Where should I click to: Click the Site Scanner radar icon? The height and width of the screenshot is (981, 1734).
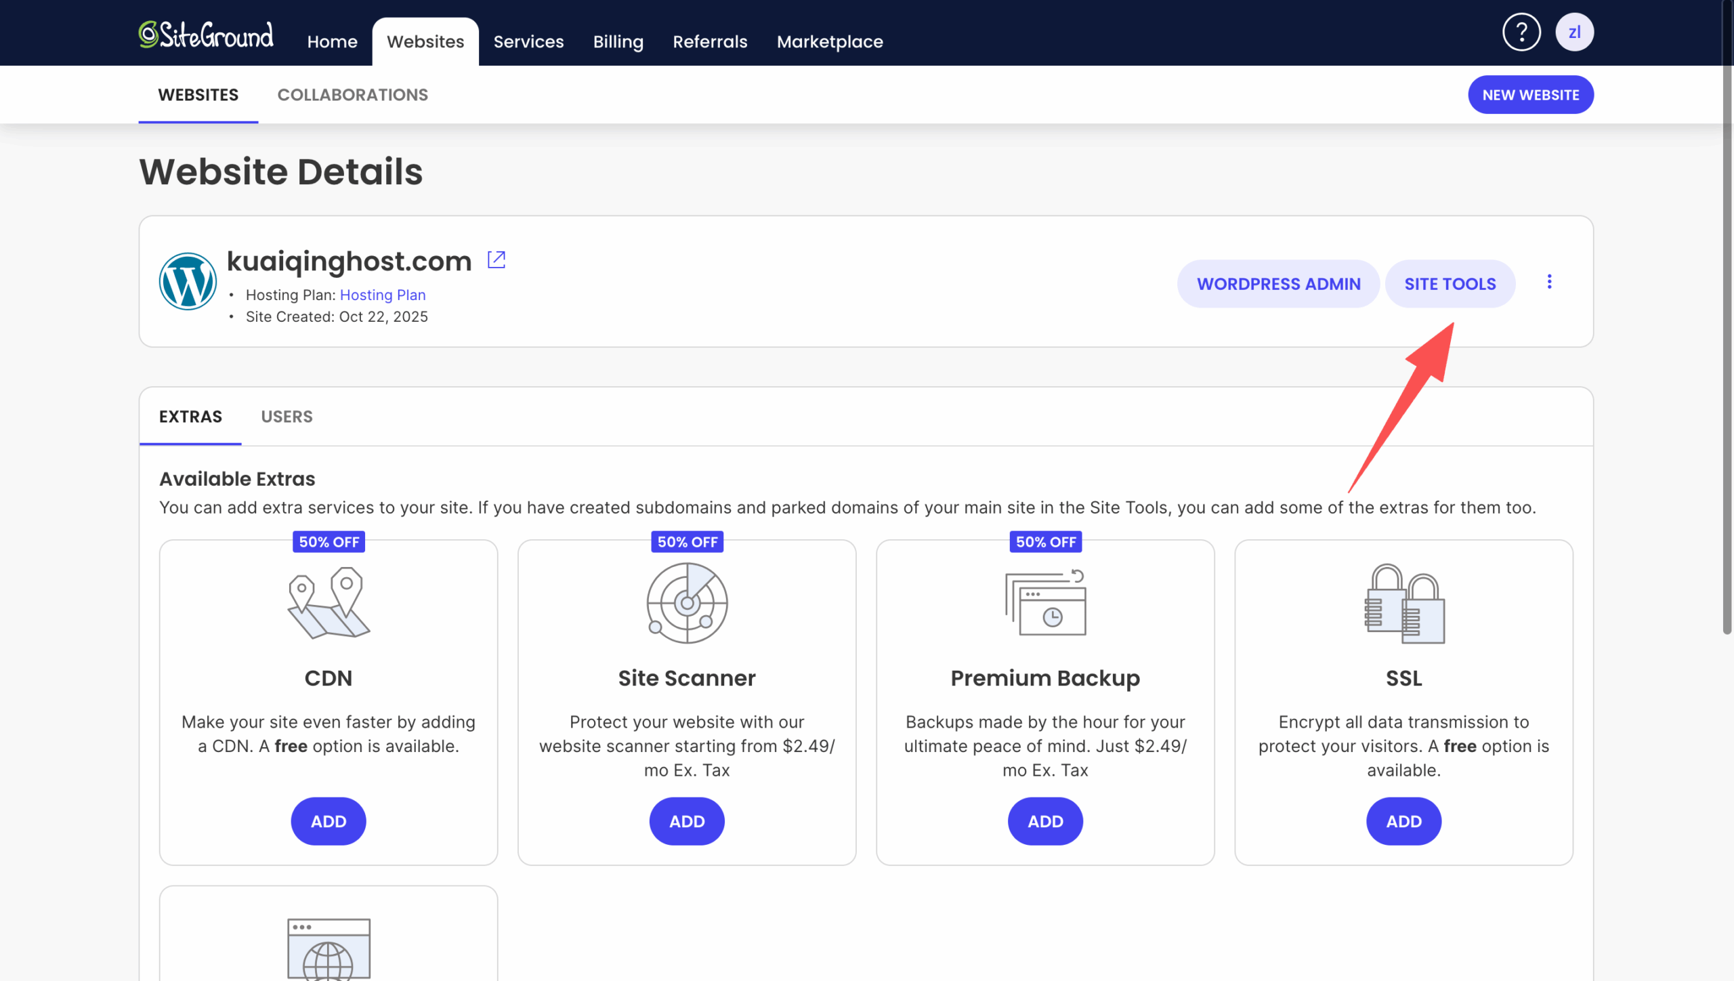(x=687, y=603)
